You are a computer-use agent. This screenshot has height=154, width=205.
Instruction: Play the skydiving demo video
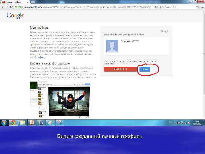point(62,101)
